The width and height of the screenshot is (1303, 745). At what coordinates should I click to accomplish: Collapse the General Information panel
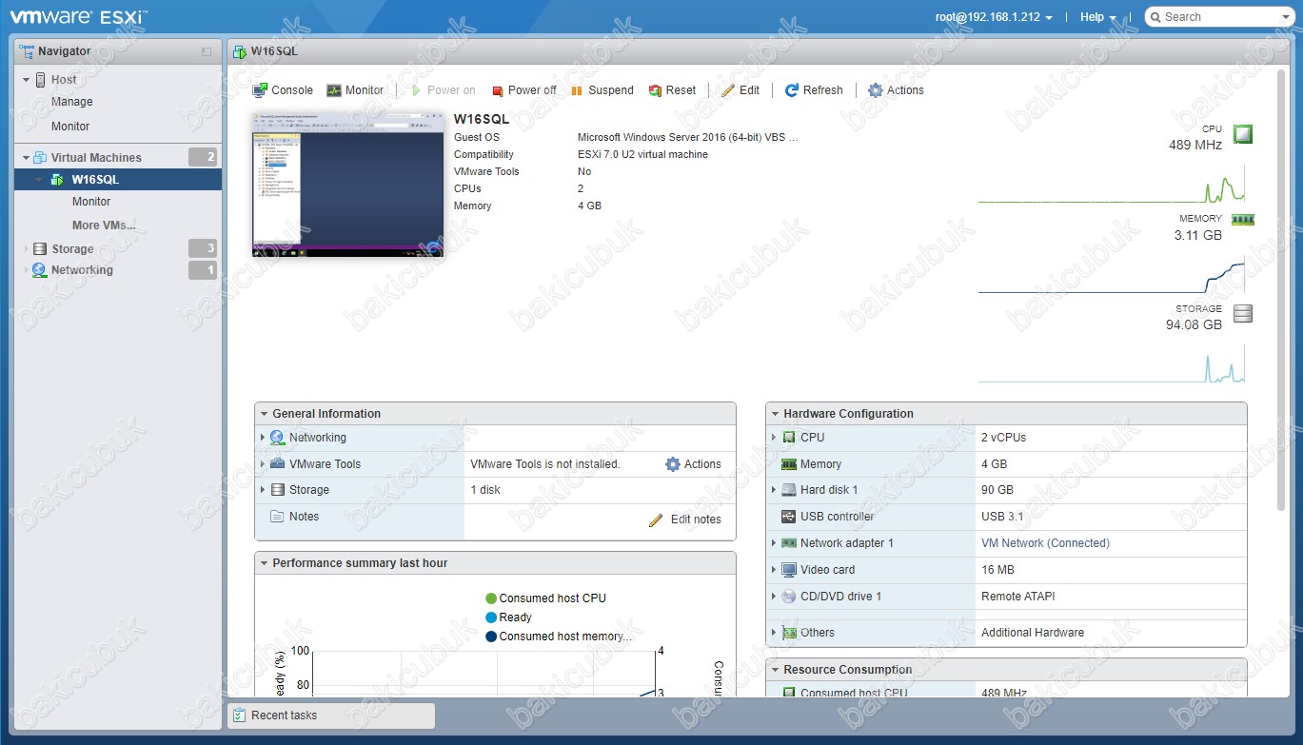(x=264, y=414)
